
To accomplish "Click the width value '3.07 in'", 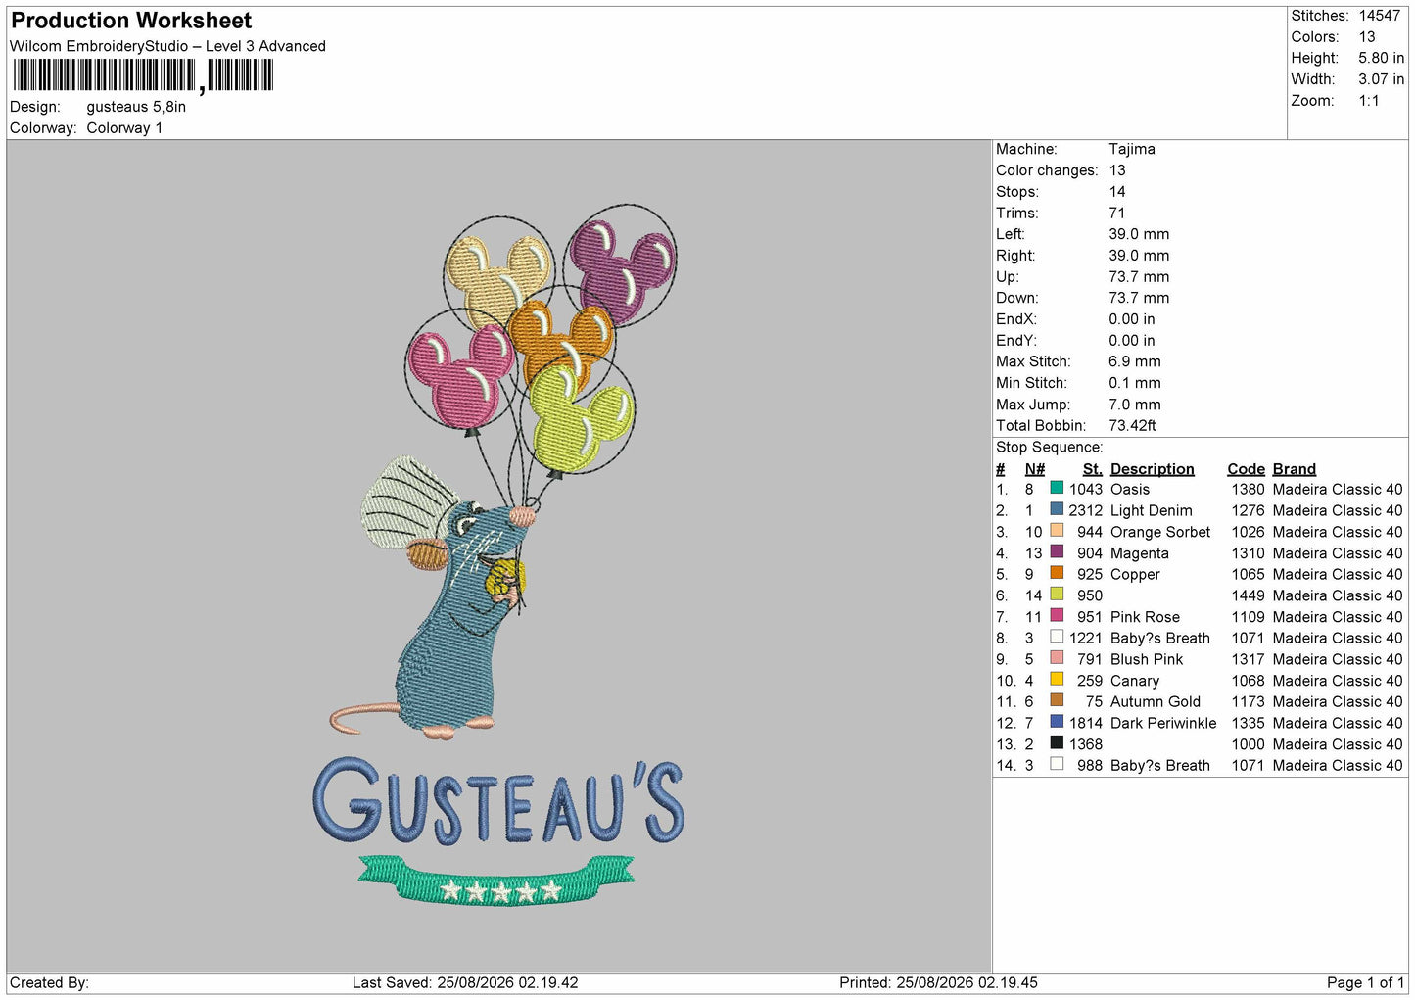I will coord(1381,79).
